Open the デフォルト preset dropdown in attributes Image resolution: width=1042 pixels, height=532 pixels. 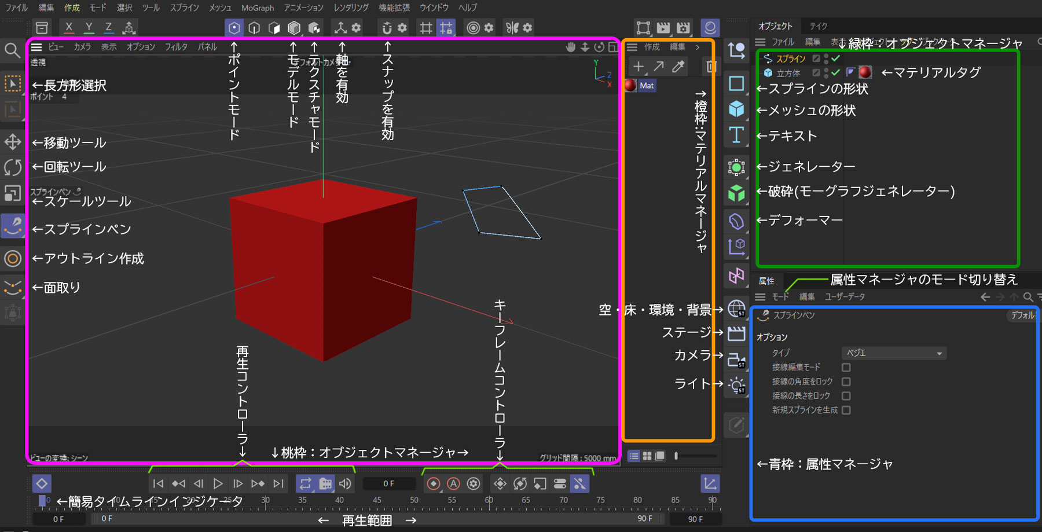(1022, 315)
